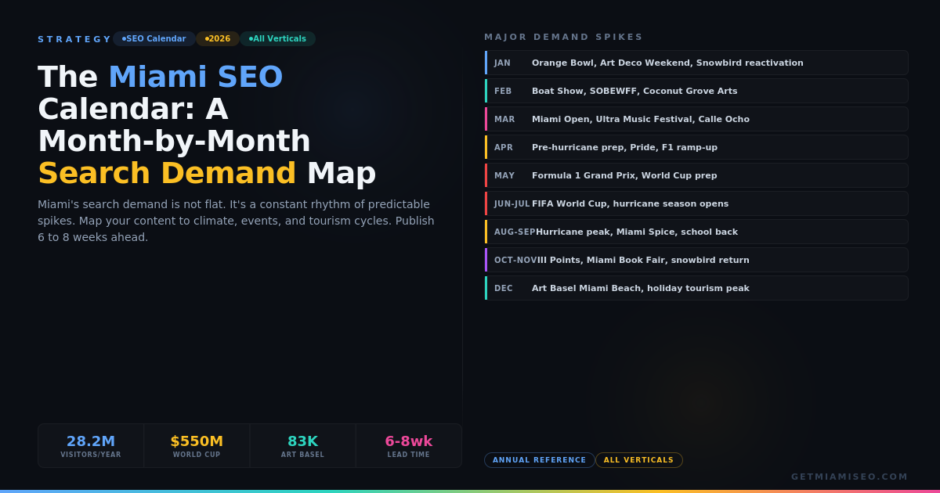The height and width of the screenshot is (493, 940).
Task: Click the ANNUAL REFERENCE button
Action: 540,460
